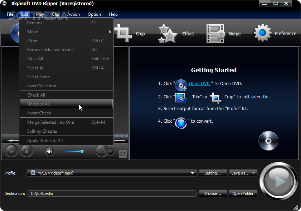This screenshot has width=301, height=211.
Task: Choose Rename in Edit menu
Action: tap(66, 23)
